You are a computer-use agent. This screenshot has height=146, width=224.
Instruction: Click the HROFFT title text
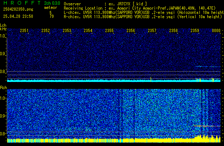[x=22, y=3]
